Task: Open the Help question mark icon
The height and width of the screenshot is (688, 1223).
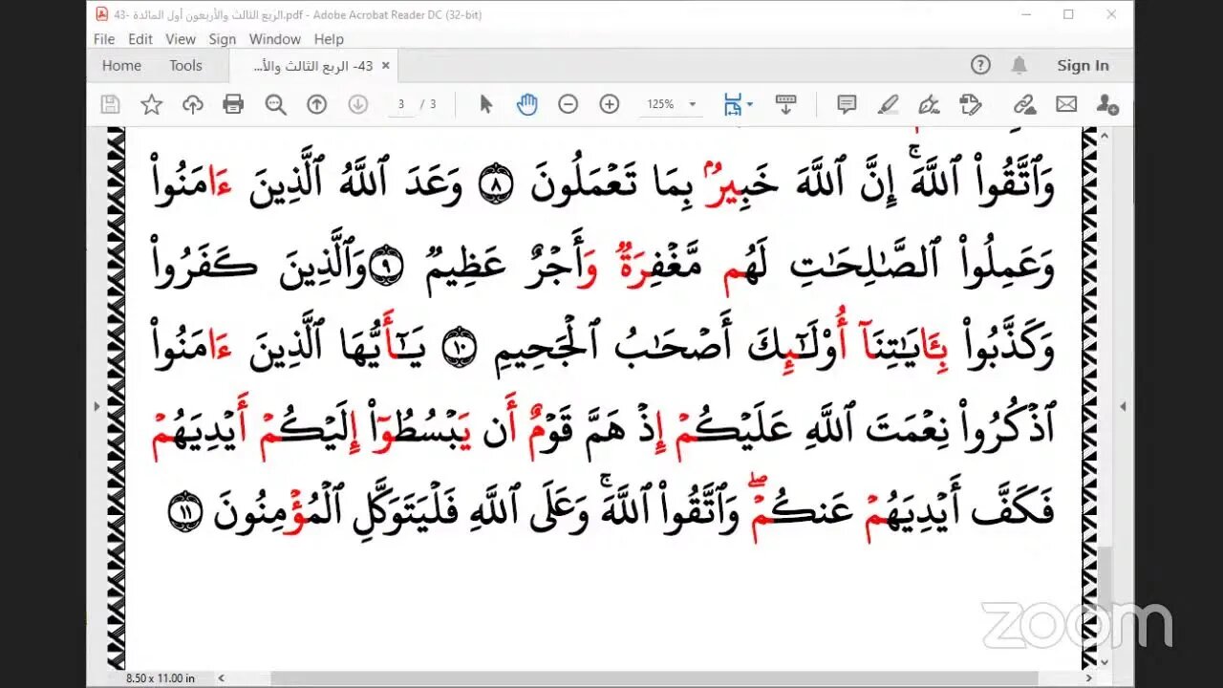Action: [980, 65]
